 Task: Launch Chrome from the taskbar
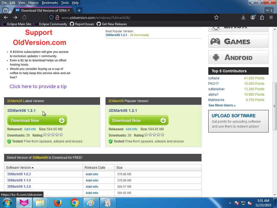click(x=74, y=203)
